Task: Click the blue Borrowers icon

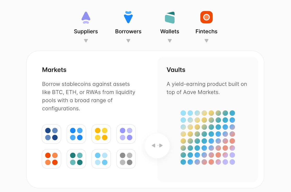Action: coord(128,17)
